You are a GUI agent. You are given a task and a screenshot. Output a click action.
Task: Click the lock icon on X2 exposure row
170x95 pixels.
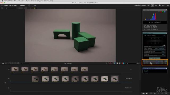pyautogui.click(x=165, y=63)
